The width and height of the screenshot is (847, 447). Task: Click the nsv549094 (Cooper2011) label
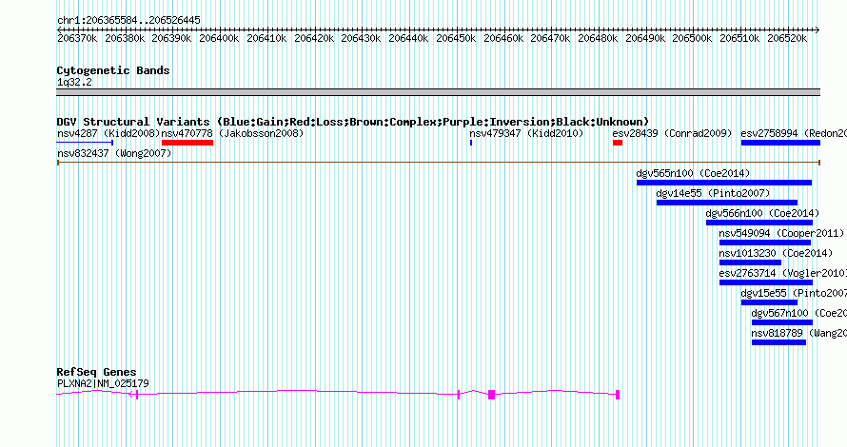[781, 233]
